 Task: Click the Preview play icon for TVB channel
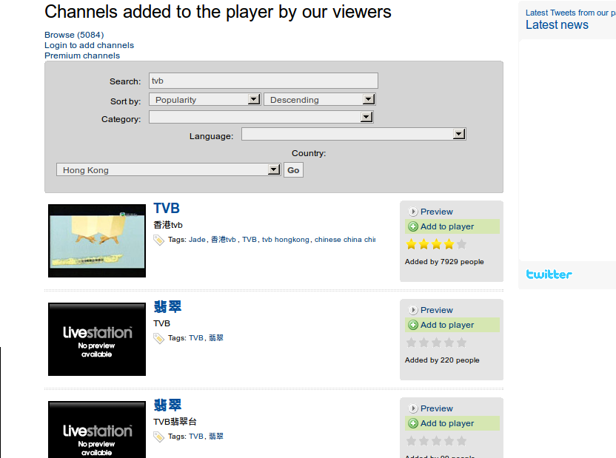[x=413, y=212]
